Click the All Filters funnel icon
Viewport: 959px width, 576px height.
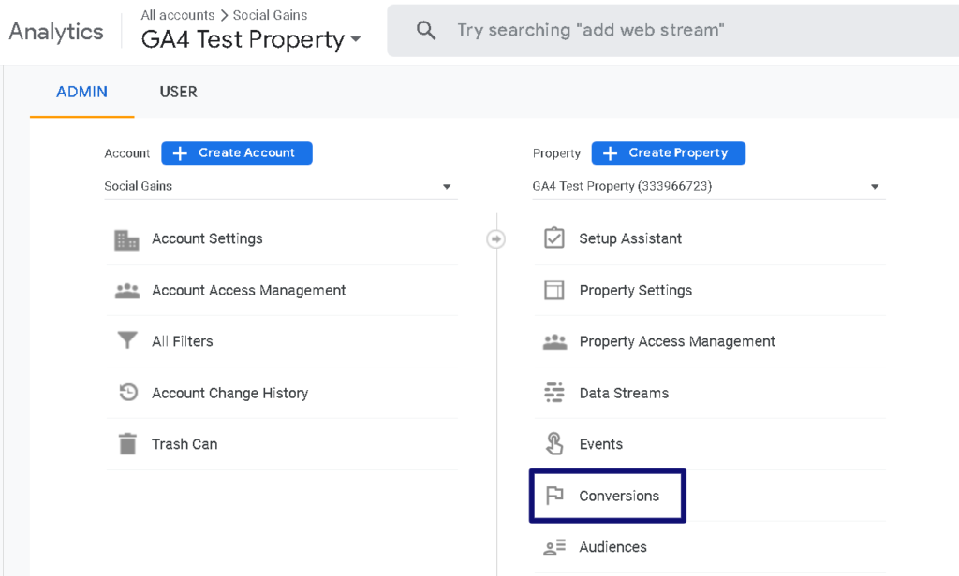coord(127,340)
